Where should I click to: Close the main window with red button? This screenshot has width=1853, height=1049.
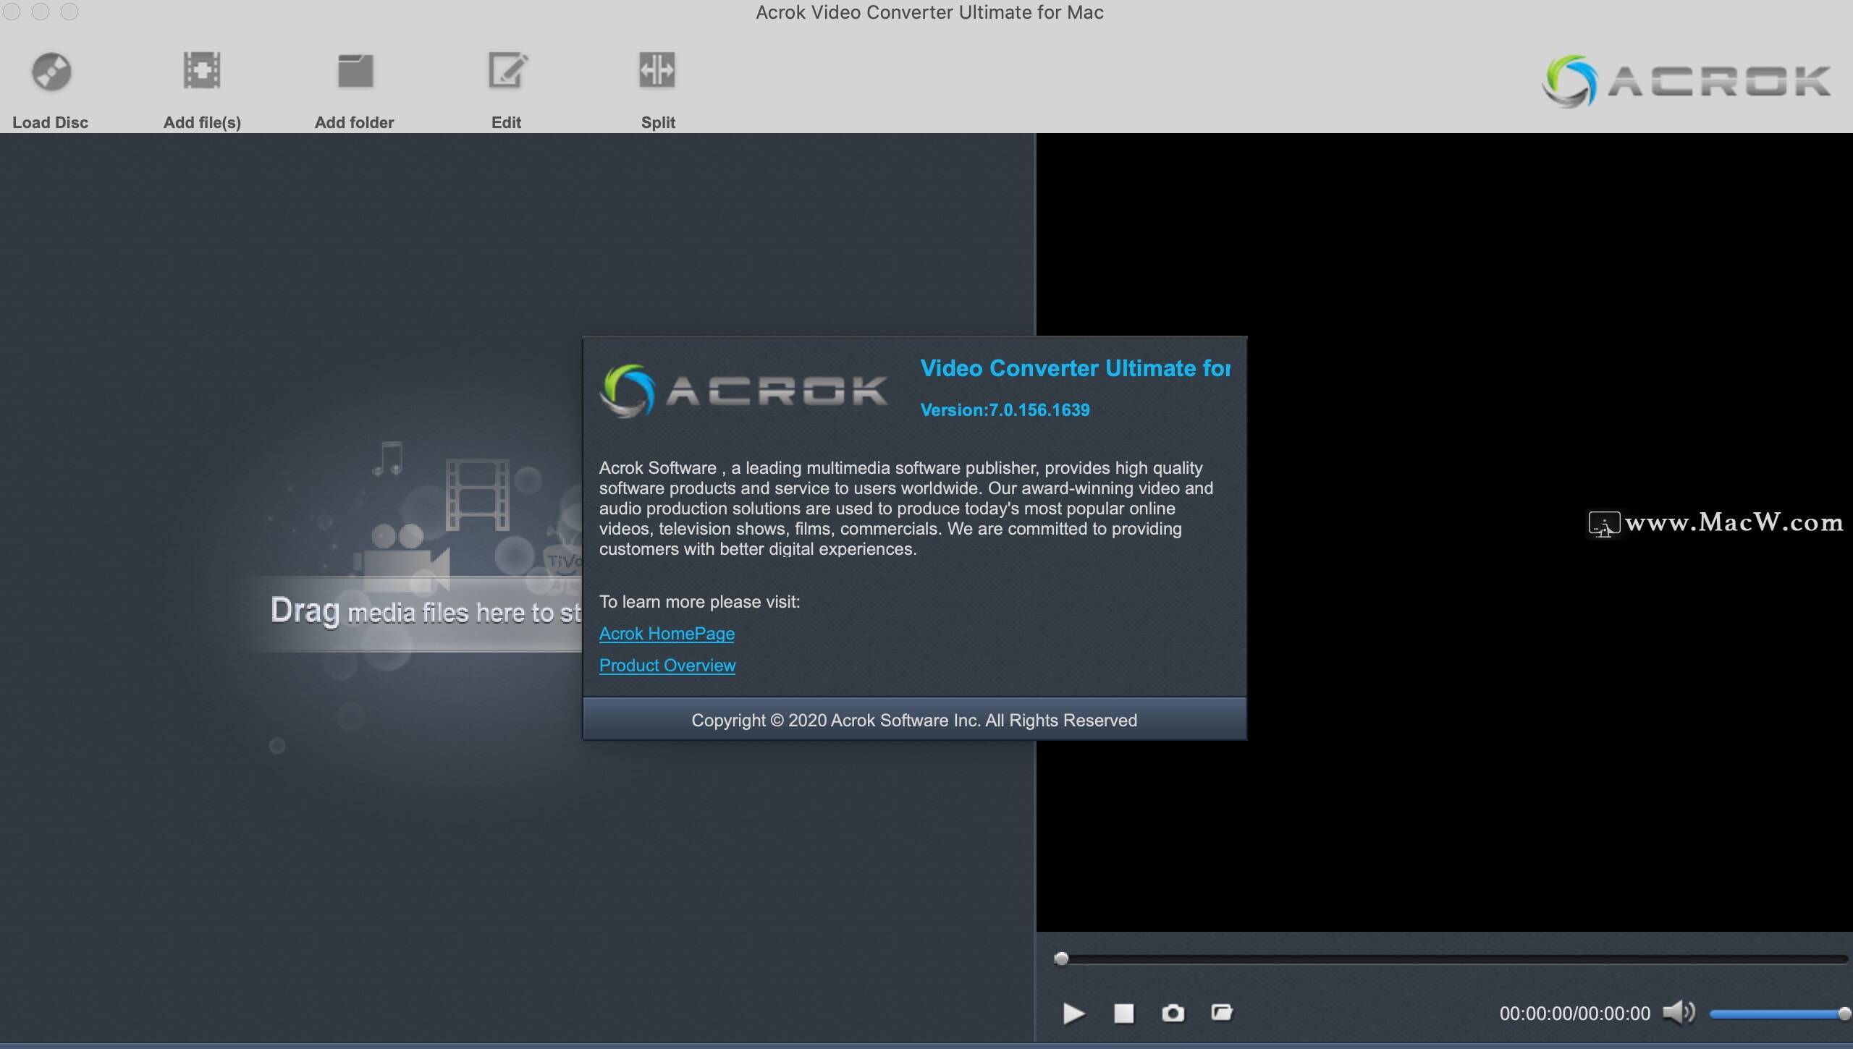pyautogui.click(x=12, y=12)
